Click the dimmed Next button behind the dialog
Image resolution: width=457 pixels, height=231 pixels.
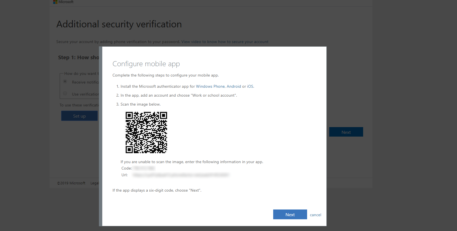[346, 132]
